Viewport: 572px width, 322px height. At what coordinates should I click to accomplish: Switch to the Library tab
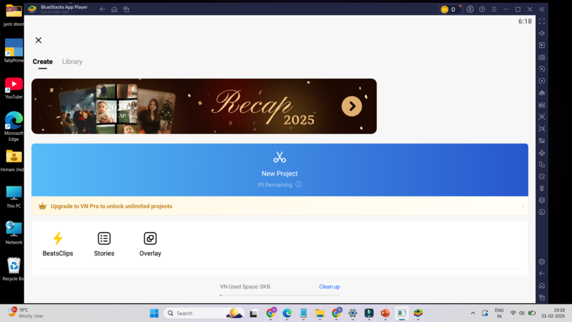tap(72, 61)
